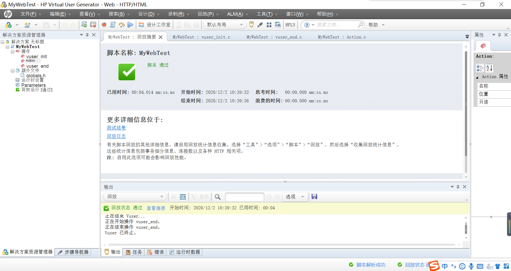Pin the 输出 panel
The width and height of the screenshot is (511, 271).
point(458,187)
